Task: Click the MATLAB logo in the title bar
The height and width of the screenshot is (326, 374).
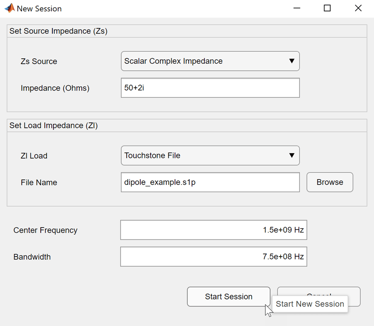Action: click(x=10, y=8)
